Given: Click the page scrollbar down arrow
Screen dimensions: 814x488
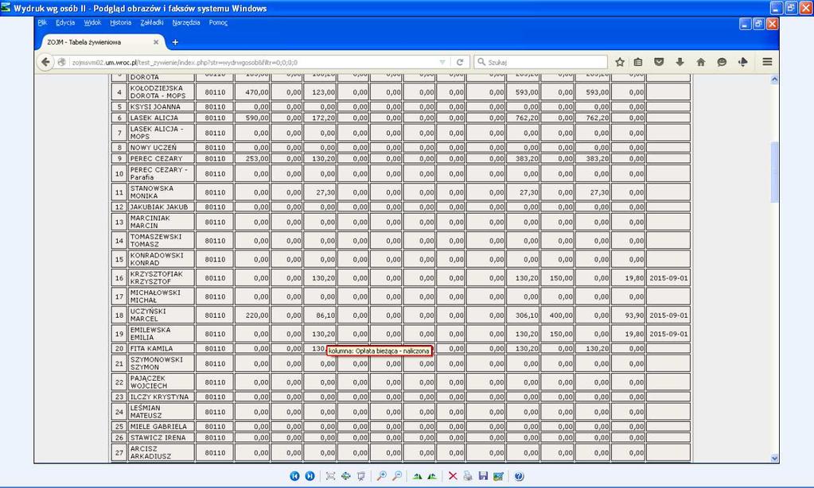Looking at the screenshot, I should click(774, 459).
